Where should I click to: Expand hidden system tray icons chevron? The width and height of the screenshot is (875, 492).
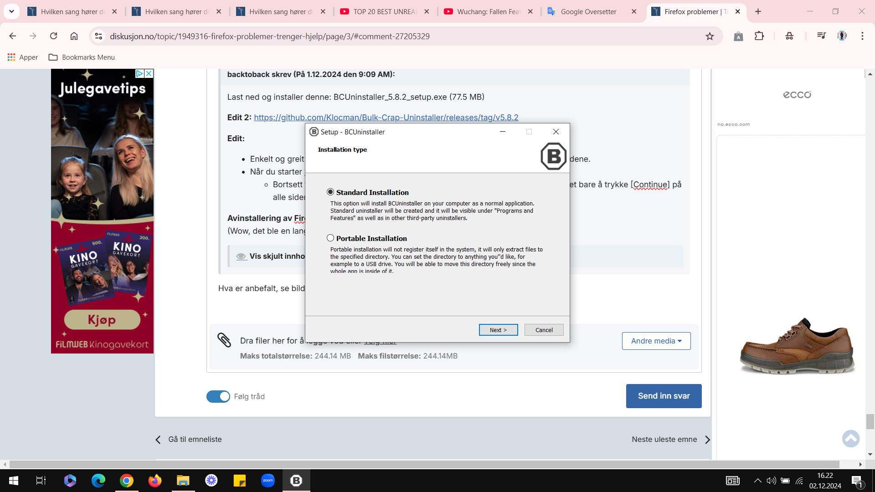[757, 481]
